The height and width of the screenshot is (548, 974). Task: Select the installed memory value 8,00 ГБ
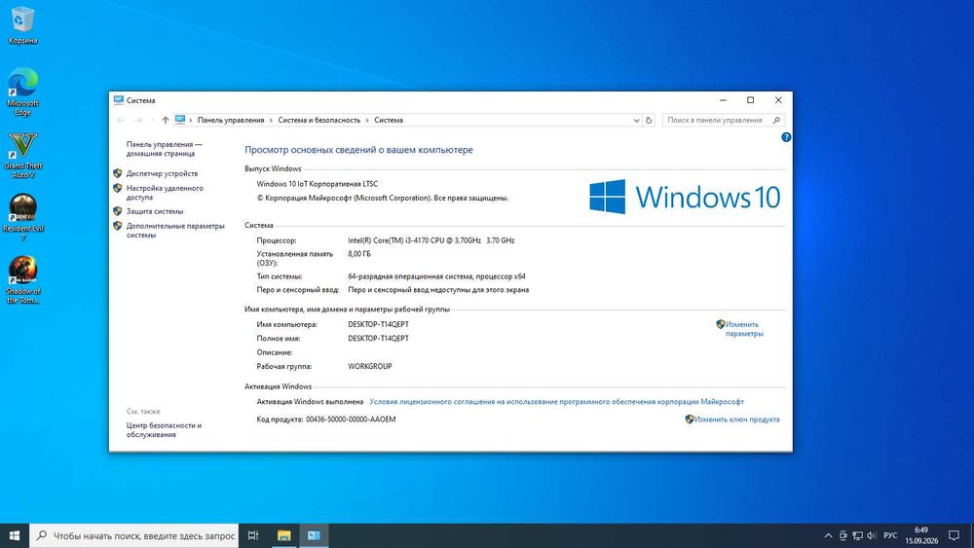tap(359, 254)
